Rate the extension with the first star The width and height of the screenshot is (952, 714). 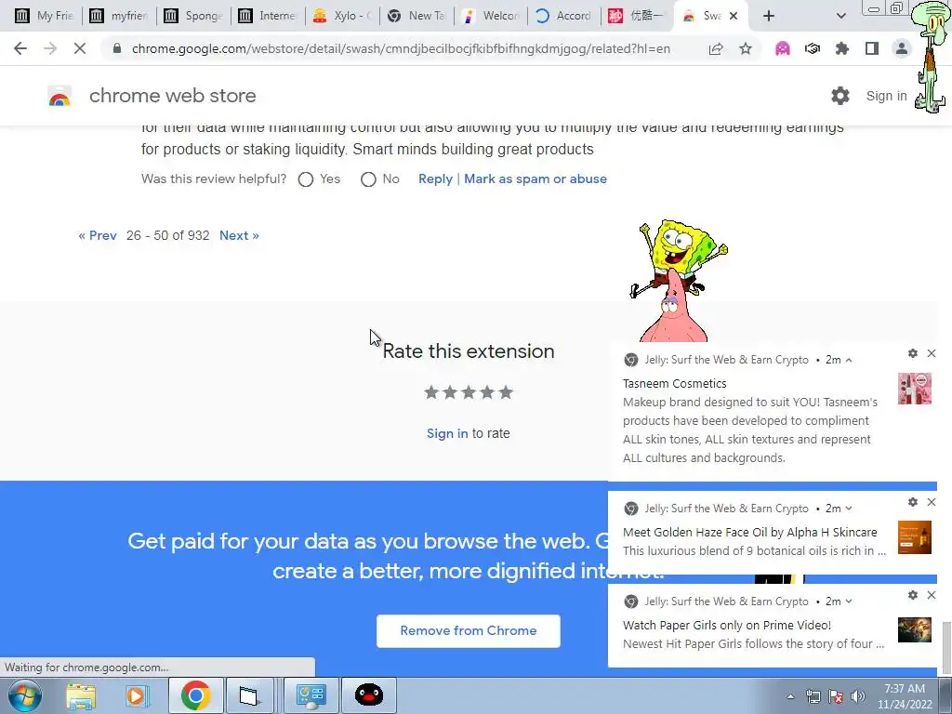click(431, 393)
